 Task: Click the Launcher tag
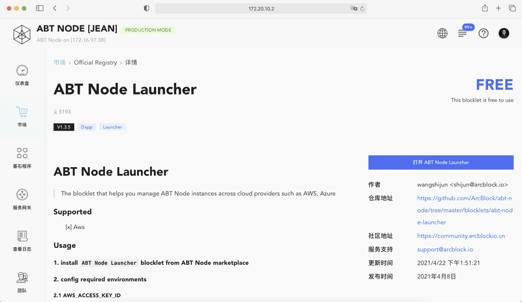point(112,127)
